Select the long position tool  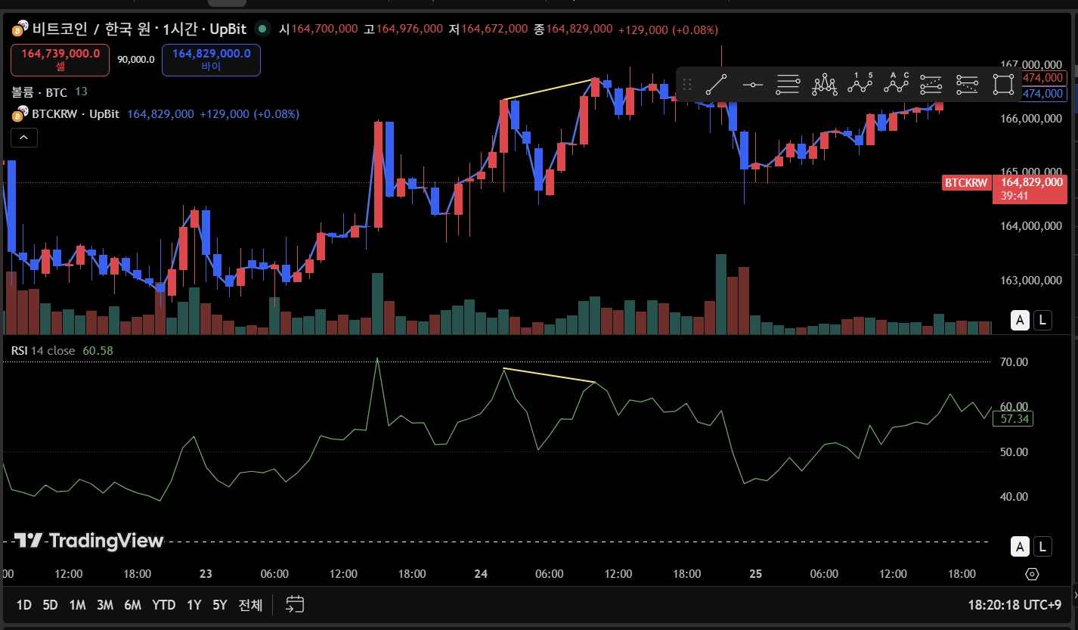(x=931, y=85)
